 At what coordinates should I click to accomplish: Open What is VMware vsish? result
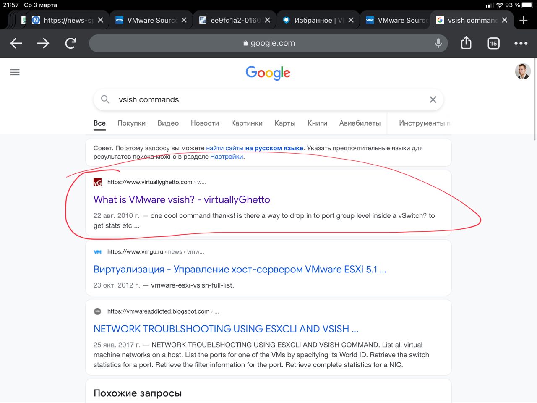[x=182, y=199]
